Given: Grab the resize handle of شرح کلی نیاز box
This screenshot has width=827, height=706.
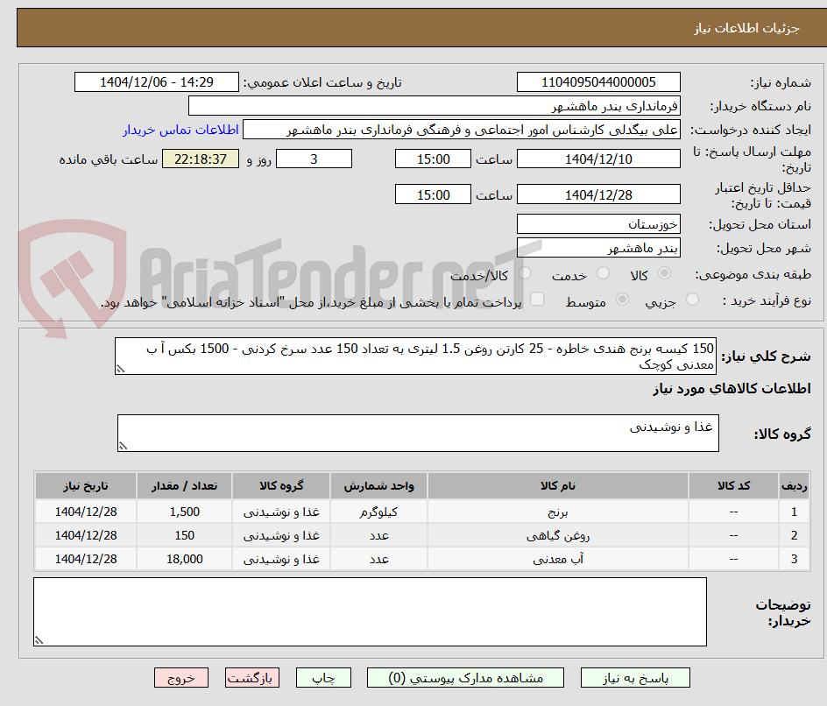Looking at the screenshot, I should click(x=120, y=369).
